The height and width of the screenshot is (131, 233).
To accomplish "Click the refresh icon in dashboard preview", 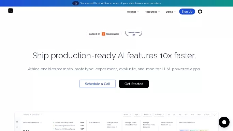I will coord(215,115).
